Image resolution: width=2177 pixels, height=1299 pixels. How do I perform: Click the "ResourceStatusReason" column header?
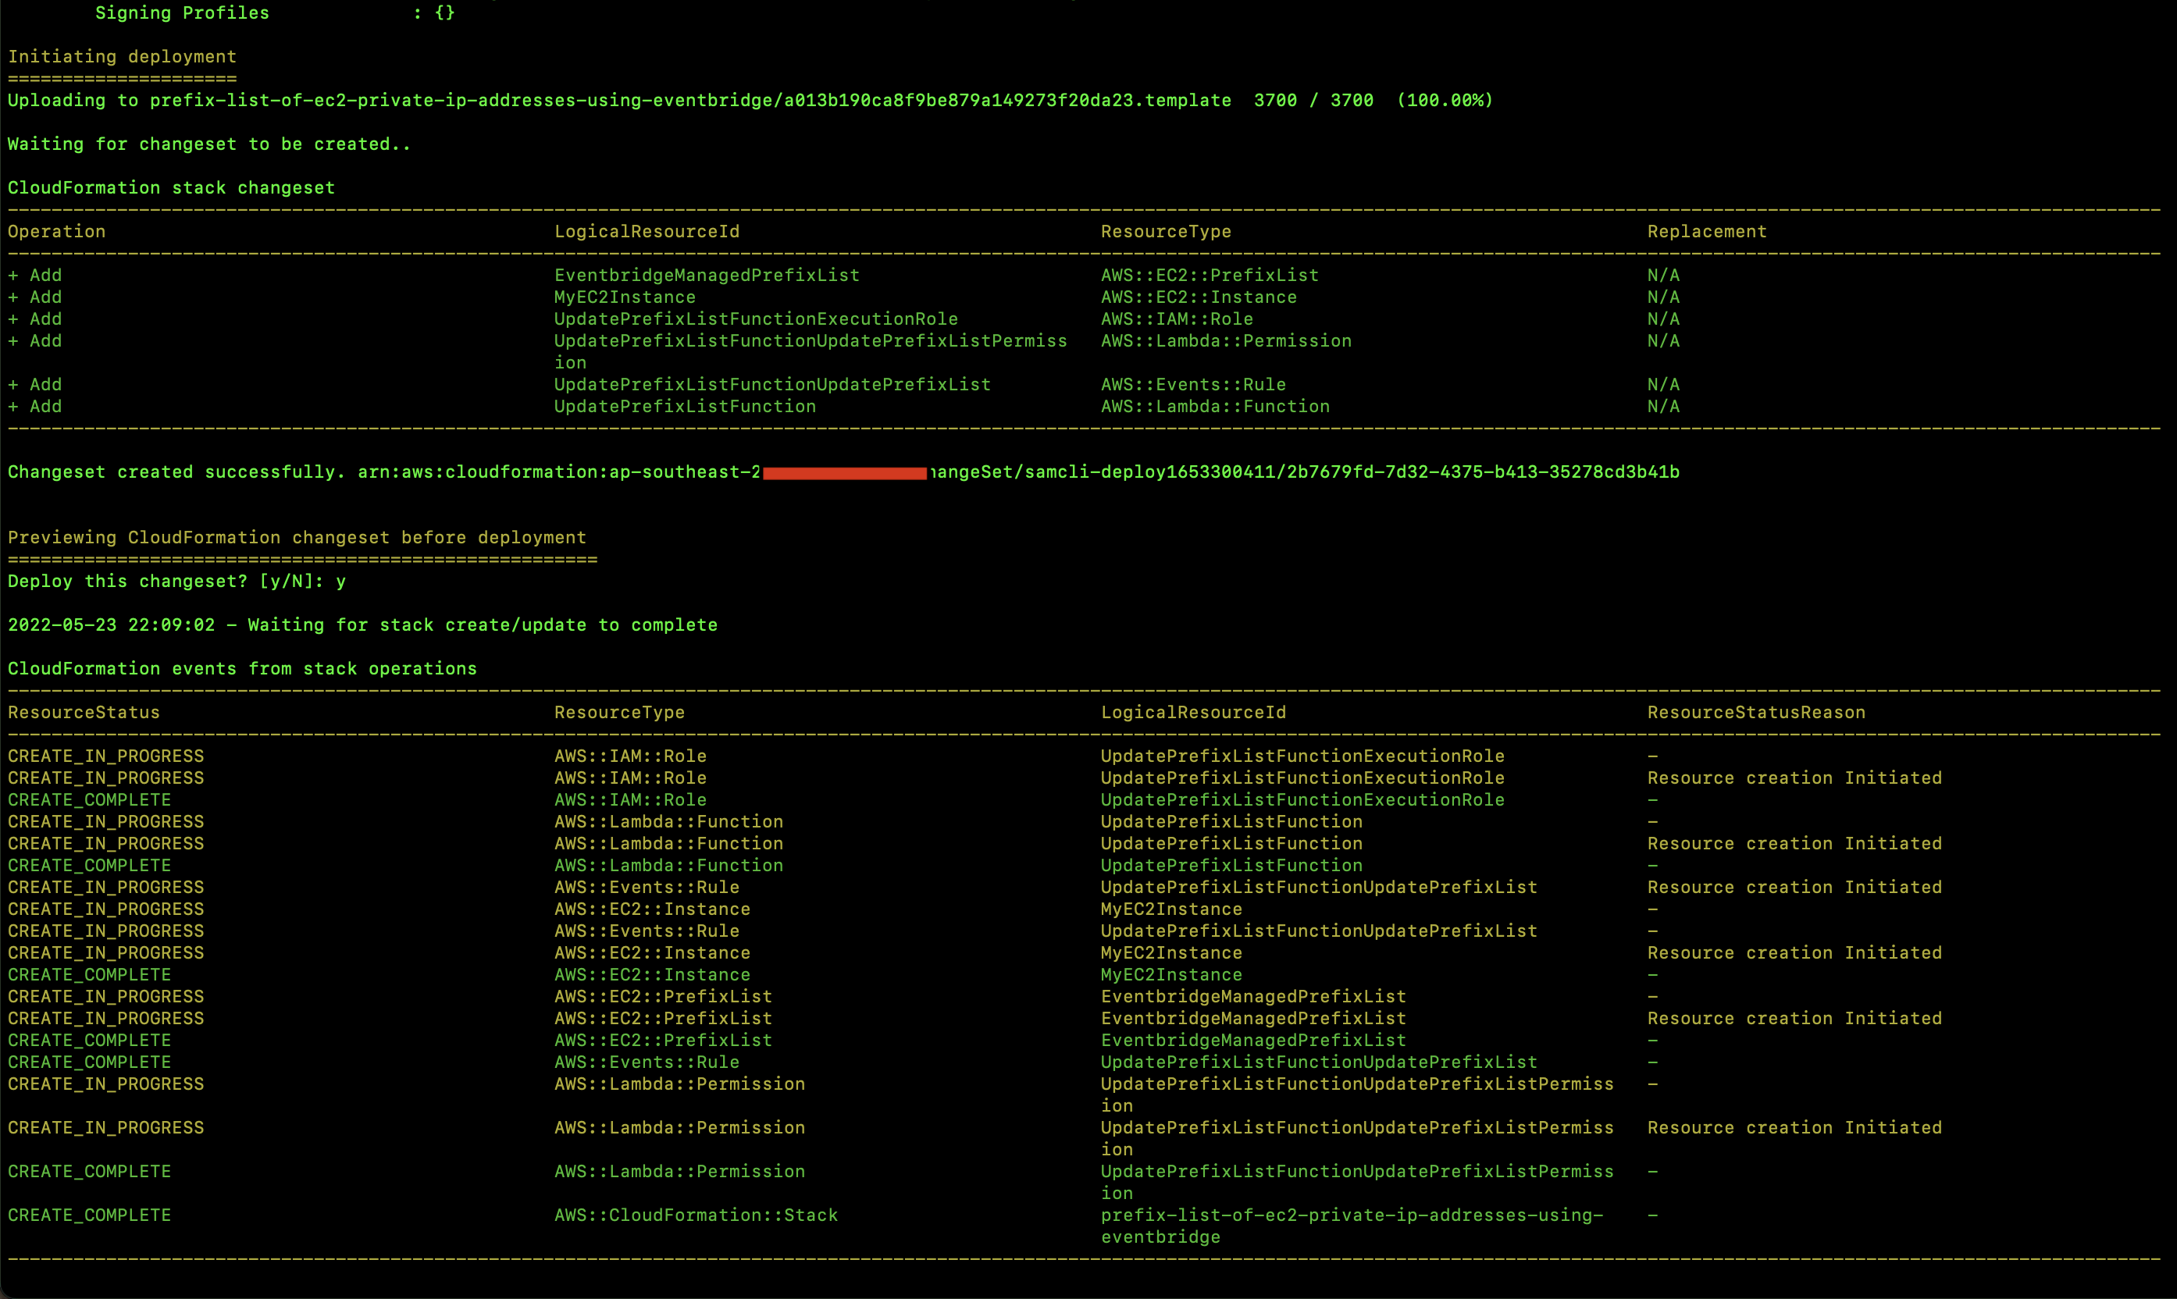coord(1757,714)
